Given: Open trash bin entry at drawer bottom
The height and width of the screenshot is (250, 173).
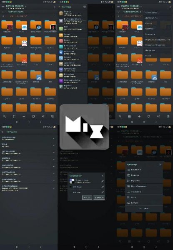Looking at the screenshot, I should (73, 87).
